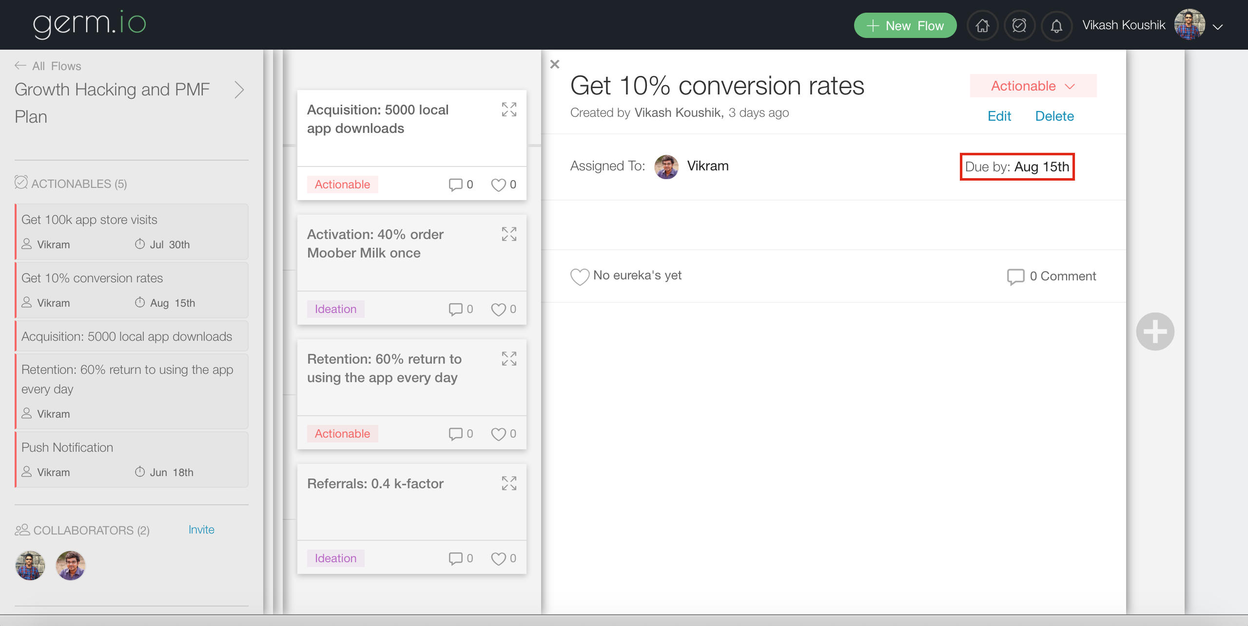Expand the Acquisition card with the arrows icon
Screen dimensions: 1248x626
(x=509, y=110)
